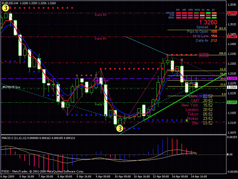This screenshot has height=179, width=238.
Task: Click the Spread value row
Action: (x=206, y=27)
